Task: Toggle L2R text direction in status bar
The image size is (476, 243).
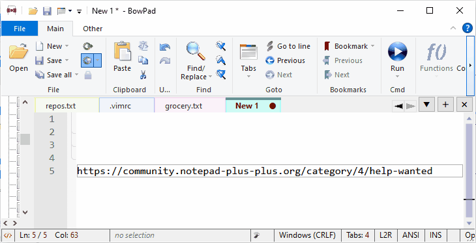Action: [x=385, y=235]
